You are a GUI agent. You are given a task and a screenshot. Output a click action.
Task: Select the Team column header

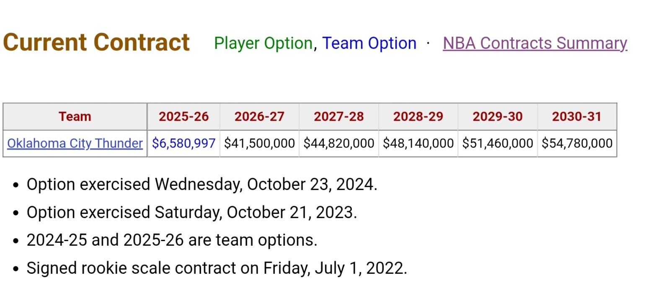(x=75, y=116)
